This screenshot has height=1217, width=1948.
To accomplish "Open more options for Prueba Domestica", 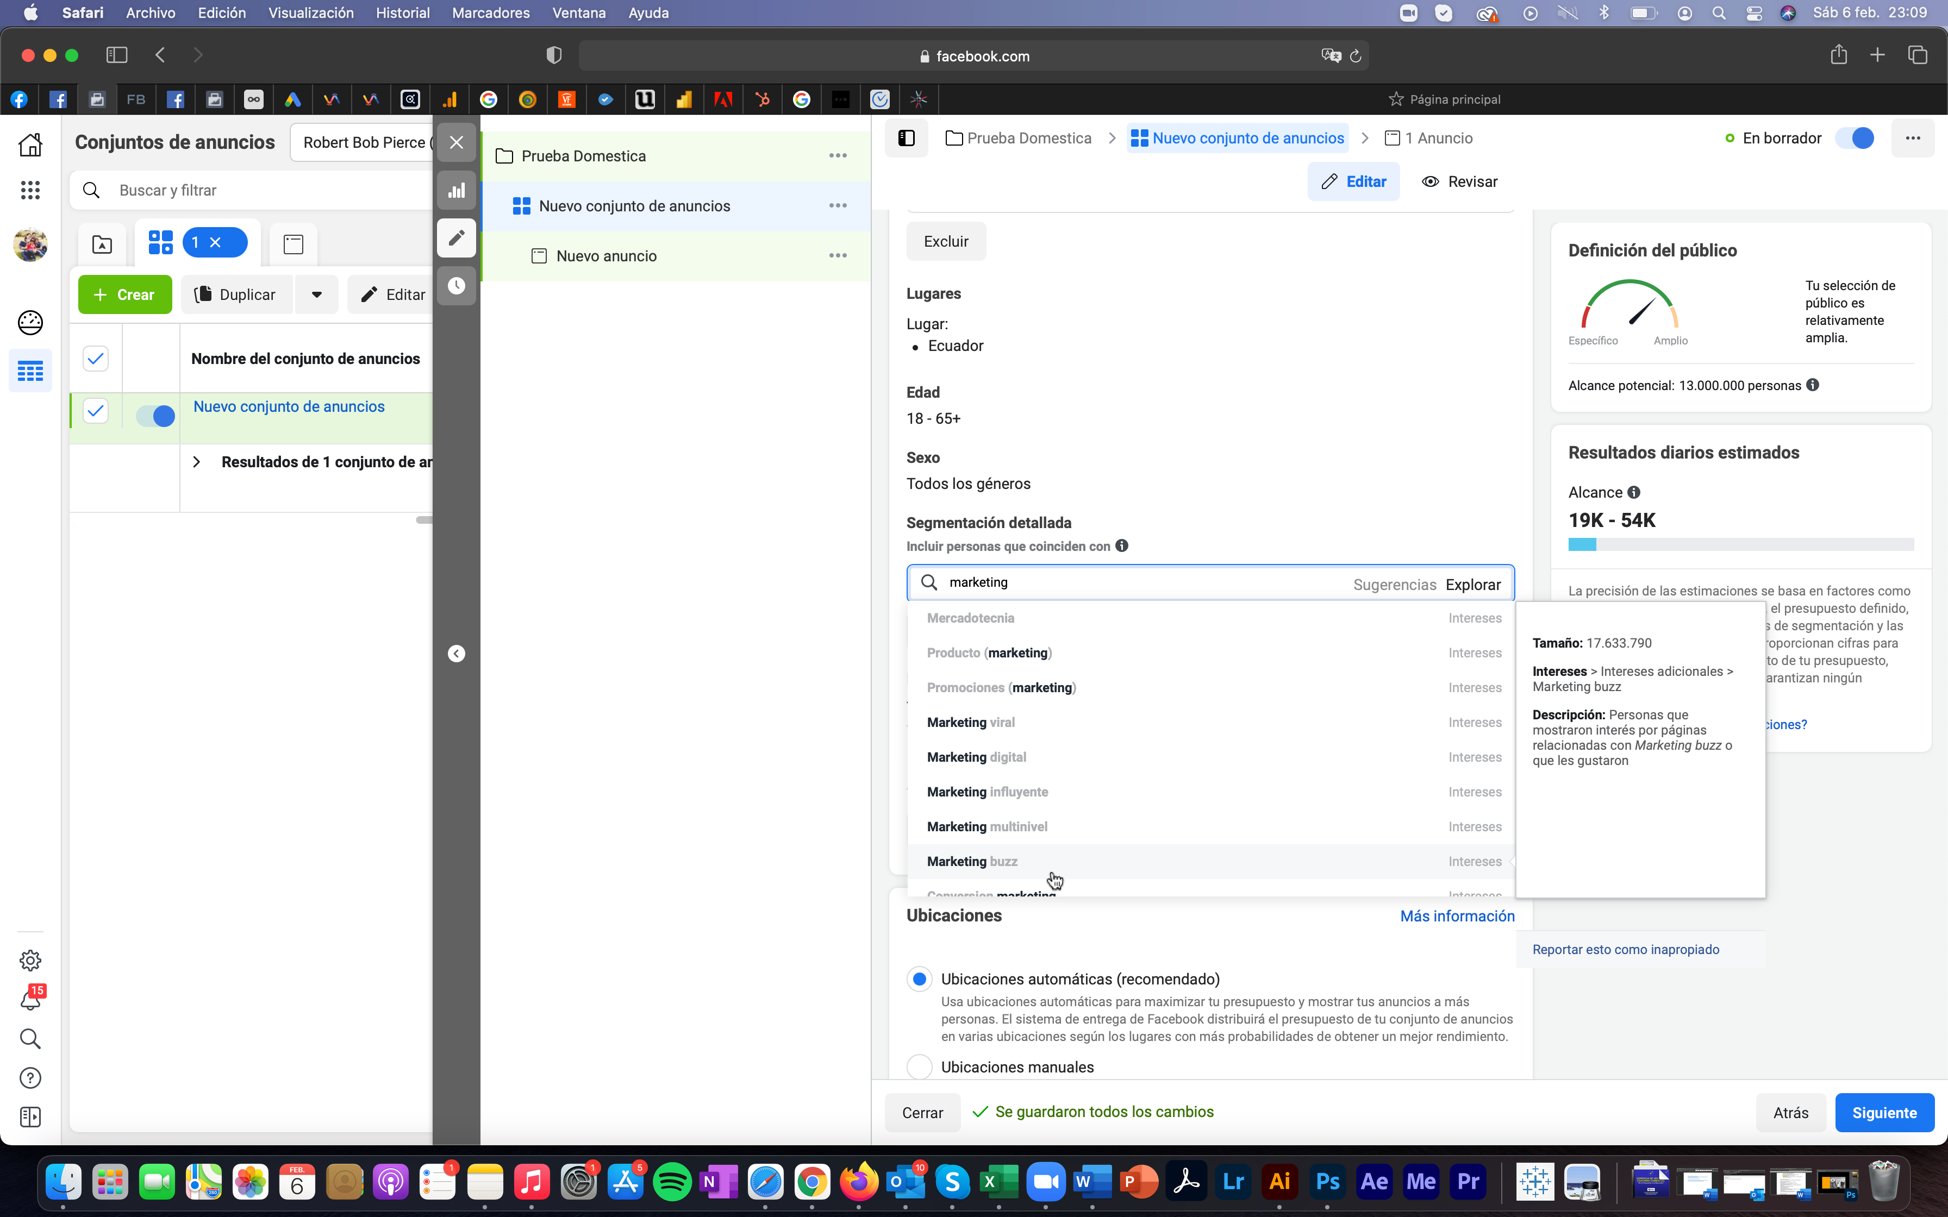I will pyautogui.click(x=838, y=155).
